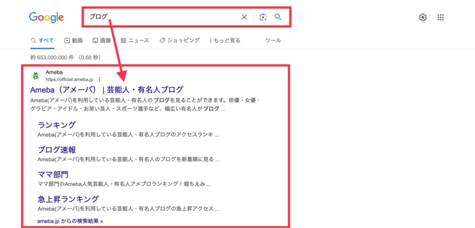This screenshot has height=228, width=475.
Task: Switch to the 画像 tab
Action: [102, 40]
